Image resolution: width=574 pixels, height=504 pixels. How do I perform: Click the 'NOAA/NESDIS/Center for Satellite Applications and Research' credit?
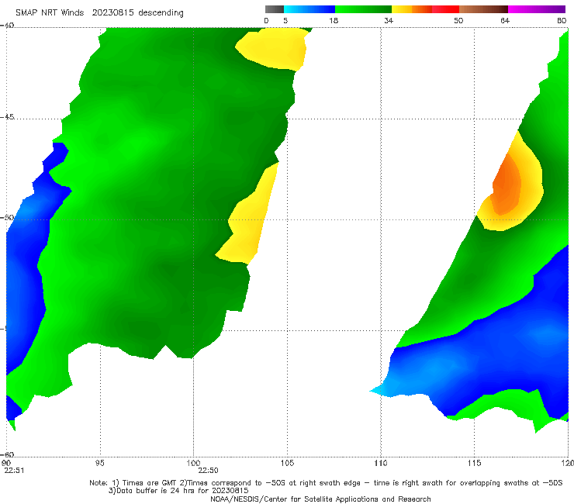[x=320, y=499]
